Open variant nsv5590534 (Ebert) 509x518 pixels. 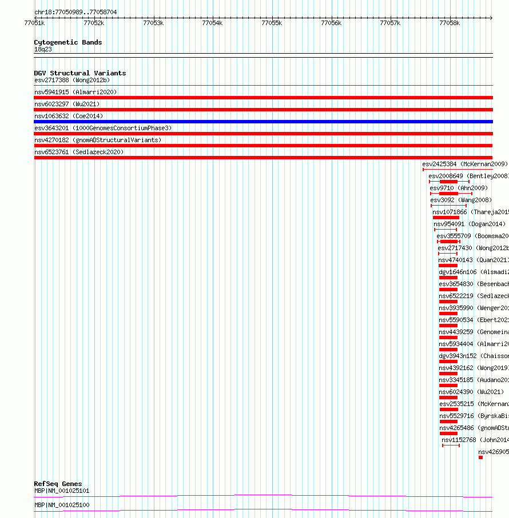point(474,320)
